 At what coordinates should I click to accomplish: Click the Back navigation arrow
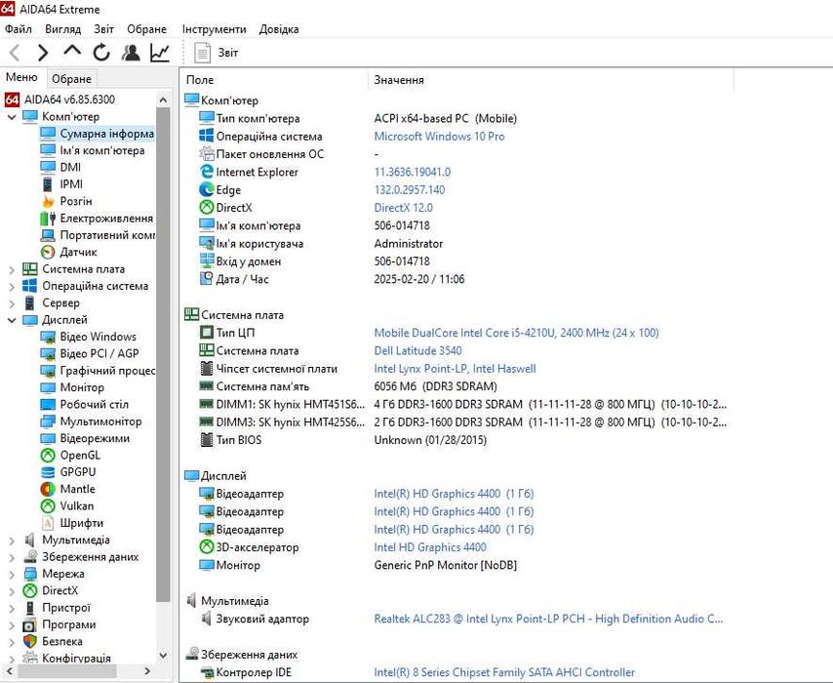click(15, 53)
